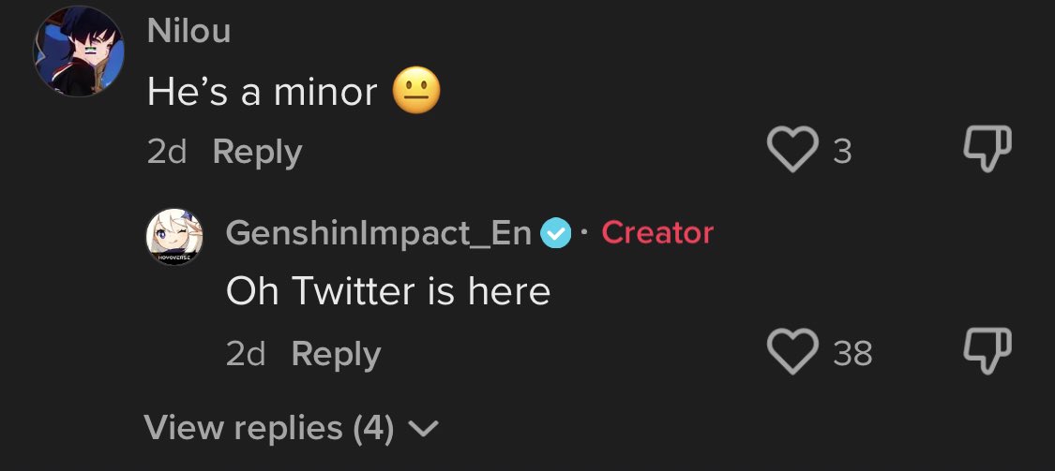Screen dimensions: 1055x471
Task: Click the red Creator label
Action: coord(656,232)
